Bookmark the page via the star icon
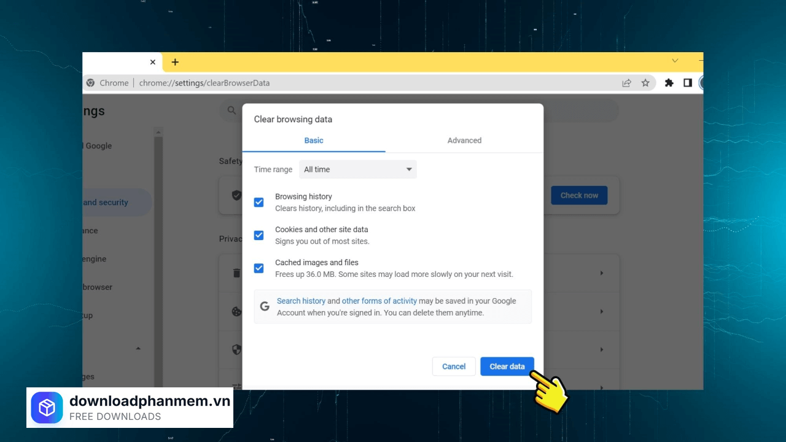 pos(646,82)
